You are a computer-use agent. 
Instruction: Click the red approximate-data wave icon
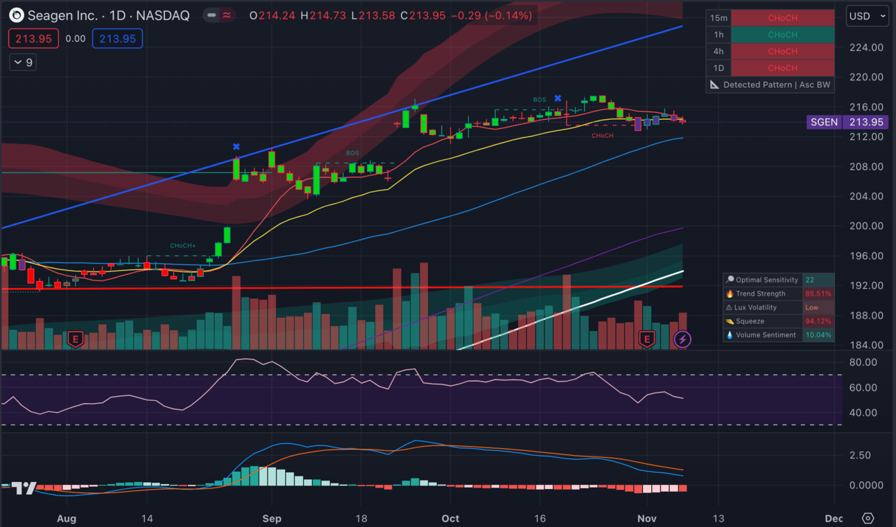227,15
